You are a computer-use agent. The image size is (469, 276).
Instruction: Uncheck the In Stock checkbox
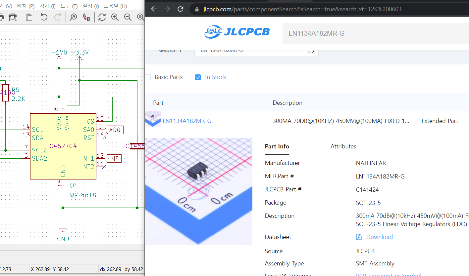(198, 77)
